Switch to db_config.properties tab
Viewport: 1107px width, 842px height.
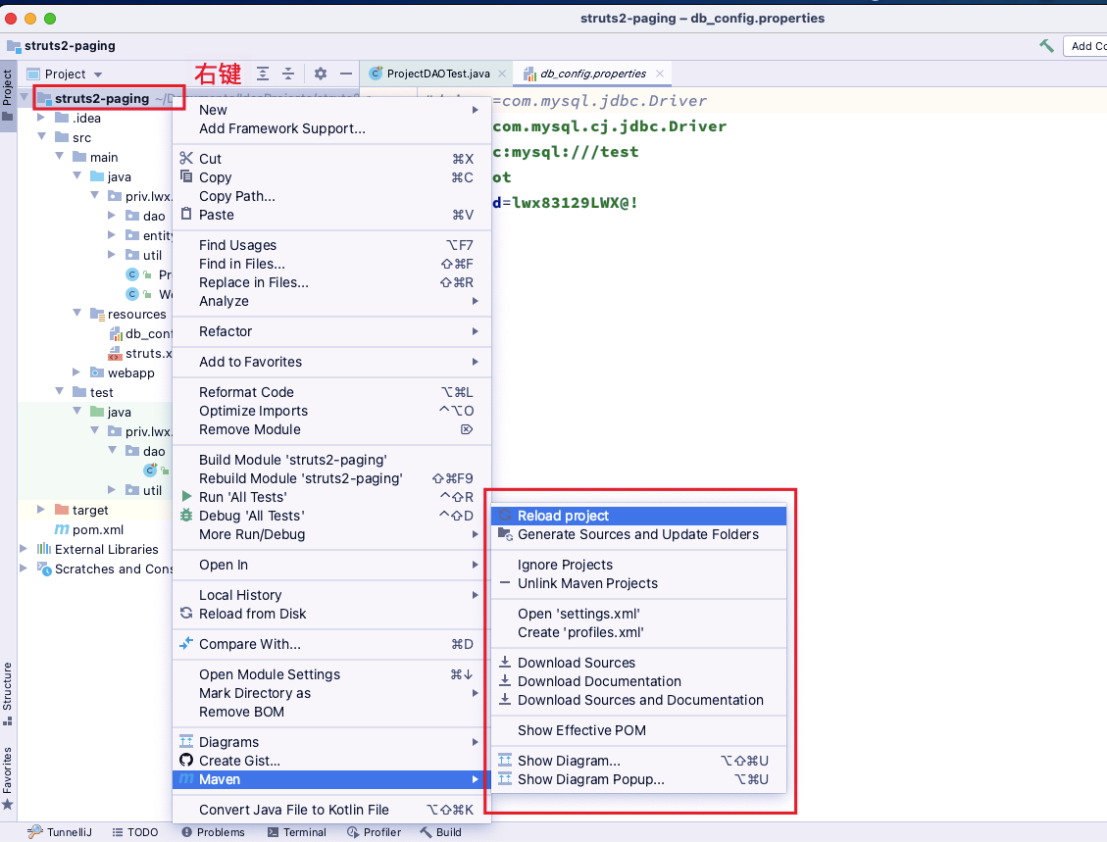[593, 74]
